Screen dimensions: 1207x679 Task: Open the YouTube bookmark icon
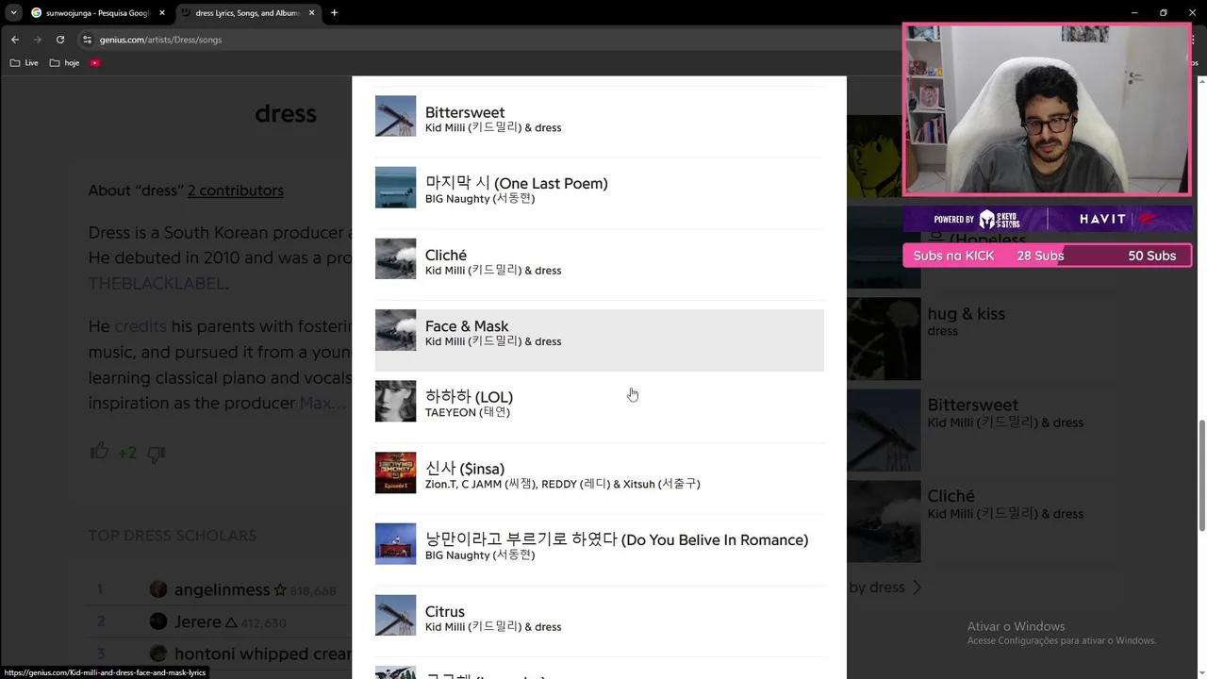(95, 63)
